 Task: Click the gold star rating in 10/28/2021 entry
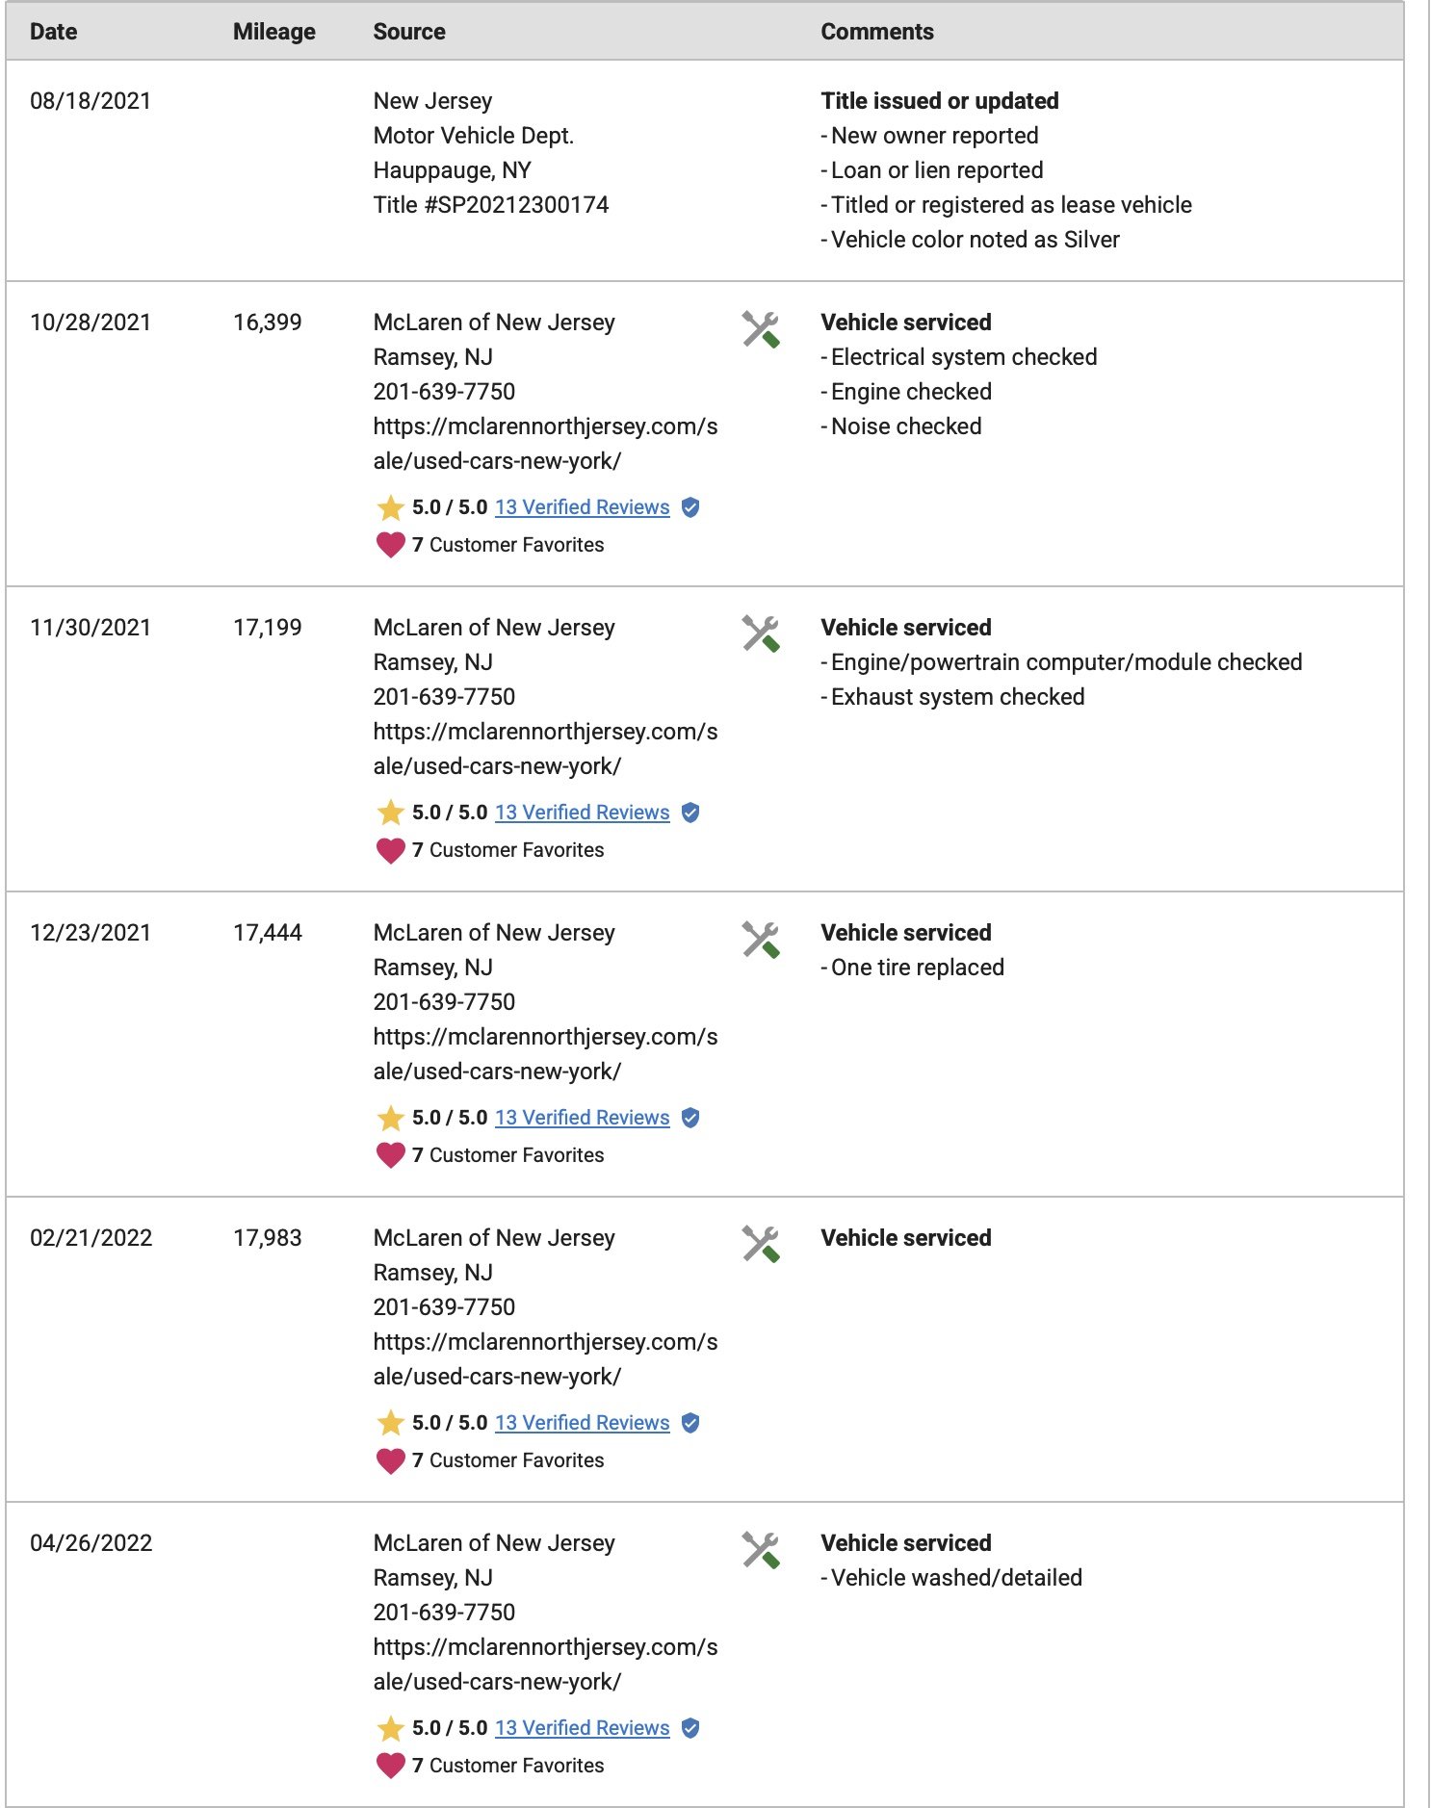pyautogui.click(x=390, y=507)
